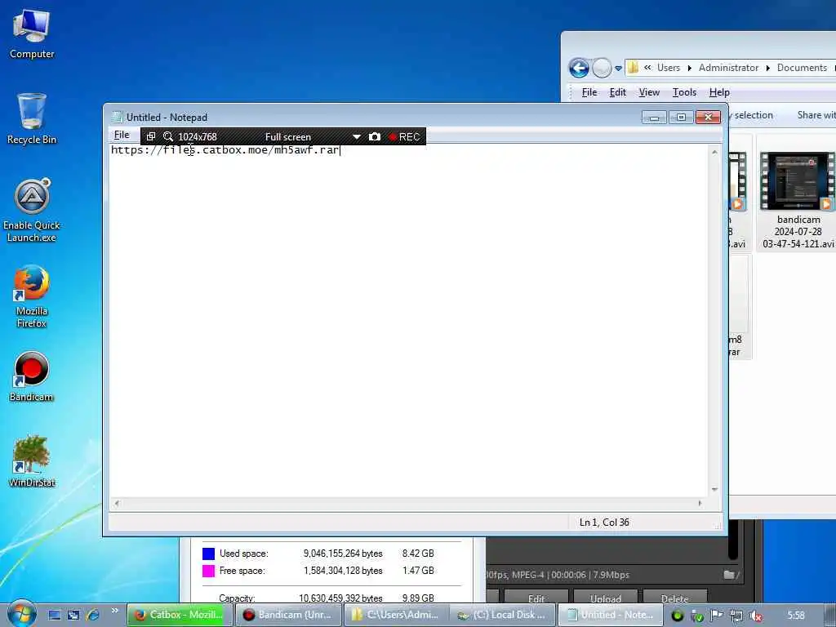Screen dimensions: 836x627
Task: Click the magenta Free space color swatch
Action: click(208, 571)
